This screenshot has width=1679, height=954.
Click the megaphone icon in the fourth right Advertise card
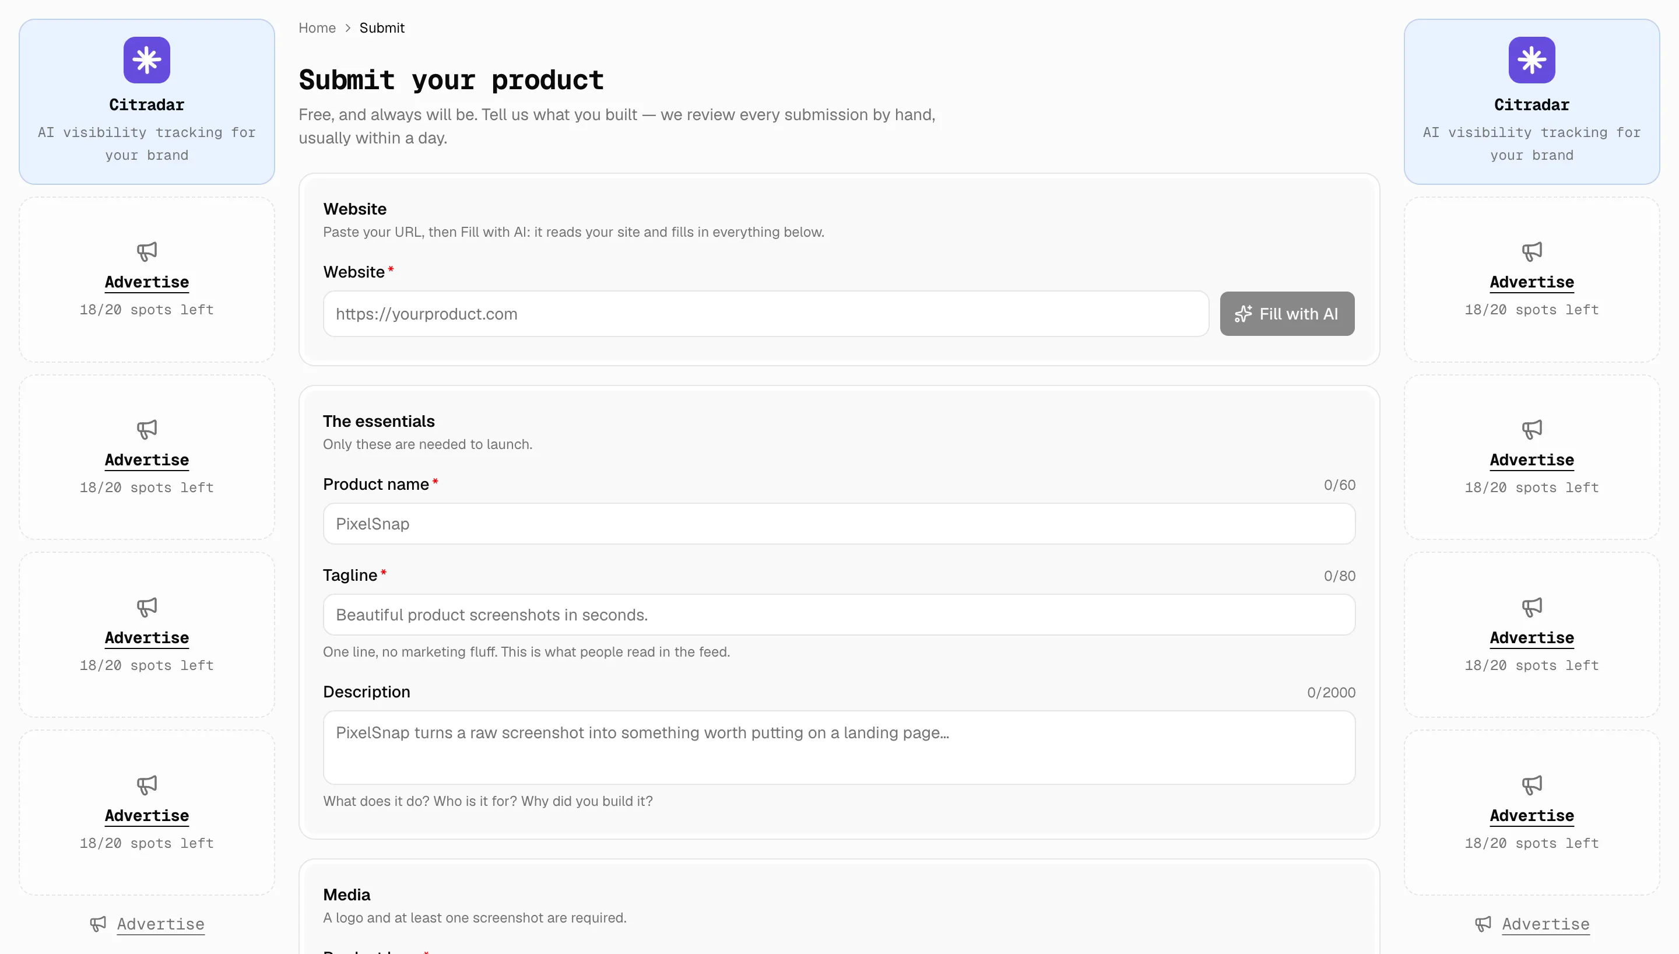[x=1532, y=784]
